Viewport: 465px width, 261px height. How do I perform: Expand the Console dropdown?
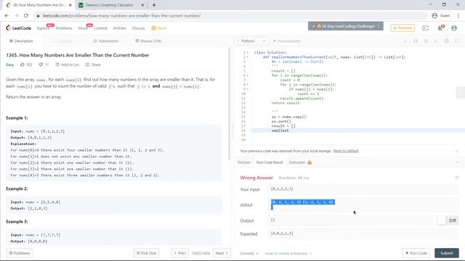(x=248, y=253)
